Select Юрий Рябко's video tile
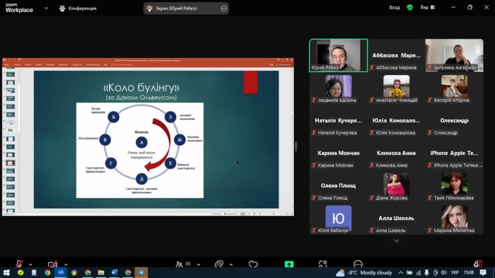Viewport: 495px width, 278px height. click(x=338, y=55)
